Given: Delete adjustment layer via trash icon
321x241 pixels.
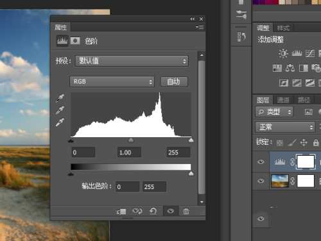Looking at the screenshot, I should click(x=186, y=212).
